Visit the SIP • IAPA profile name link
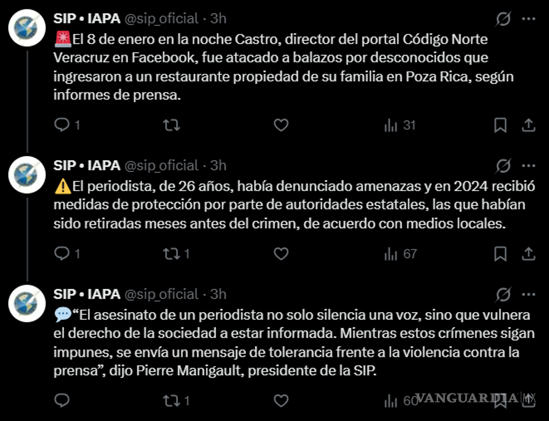Viewport: 549px width, 421px height. (x=83, y=18)
